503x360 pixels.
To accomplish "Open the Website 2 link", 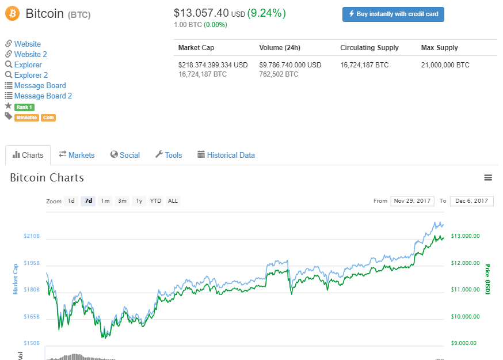I will (x=31, y=54).
